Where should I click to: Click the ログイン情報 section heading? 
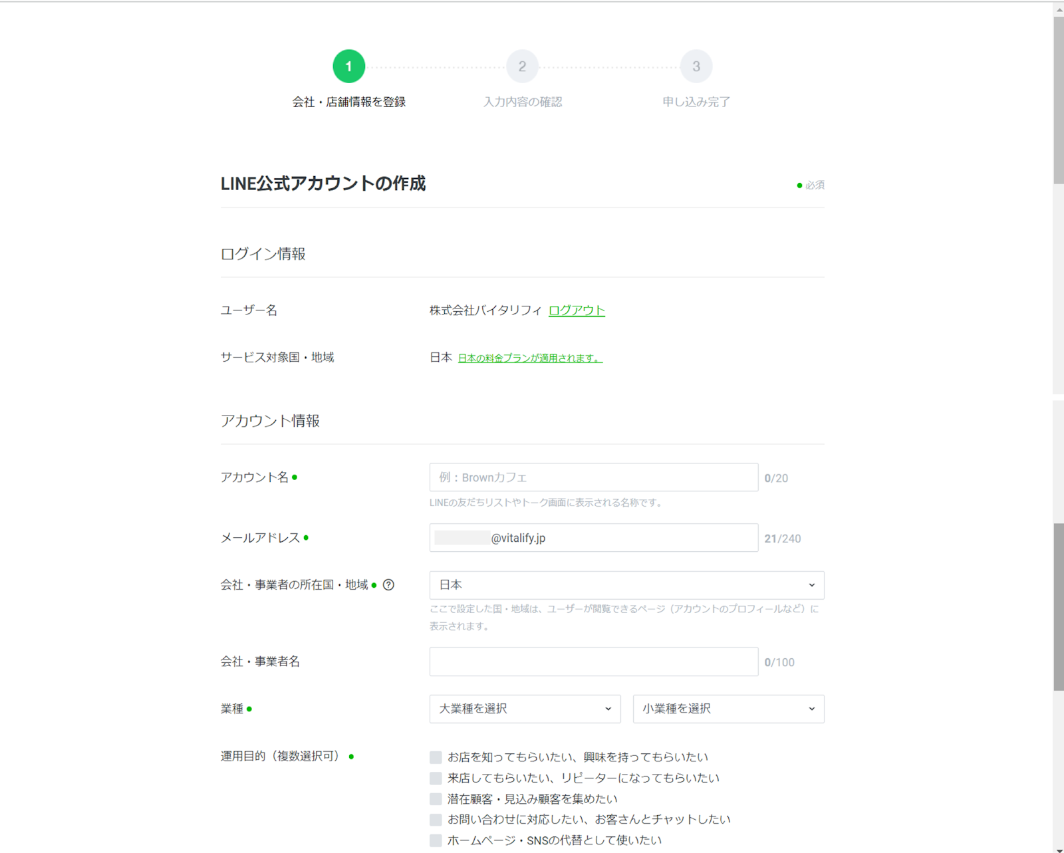pyautogui.click(x=263, y=254)
